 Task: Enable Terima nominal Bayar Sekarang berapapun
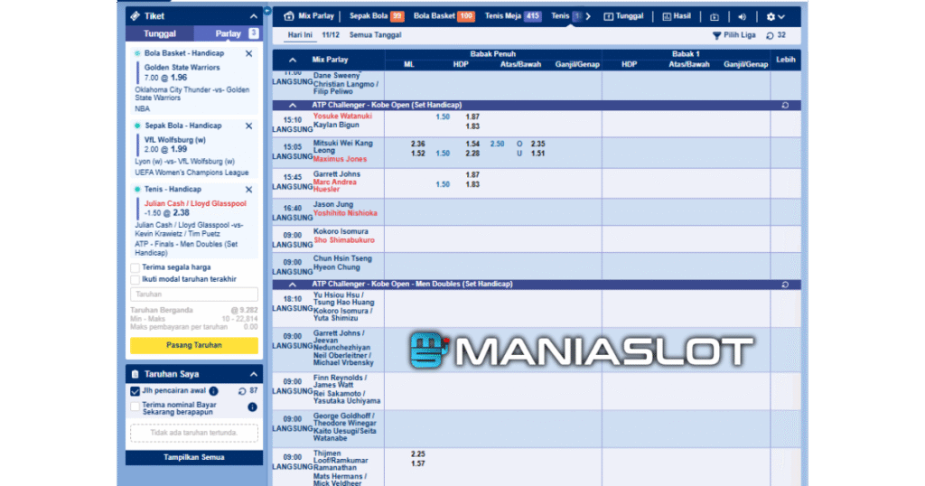tap(135, 407)
